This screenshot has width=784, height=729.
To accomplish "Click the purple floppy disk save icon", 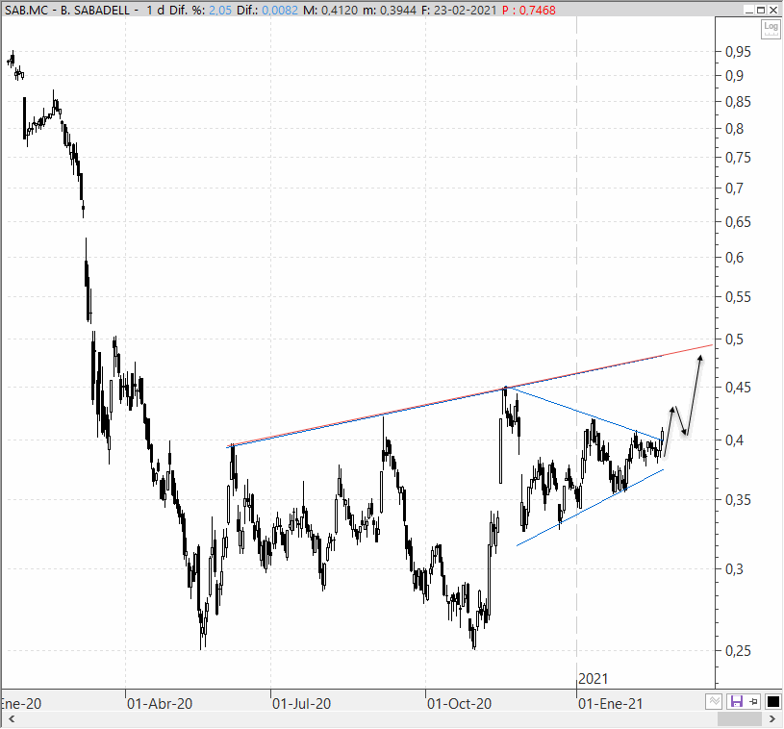I will click(x=737, y=701).
